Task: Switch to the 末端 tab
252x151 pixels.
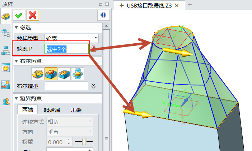Action: click(76, 110)
